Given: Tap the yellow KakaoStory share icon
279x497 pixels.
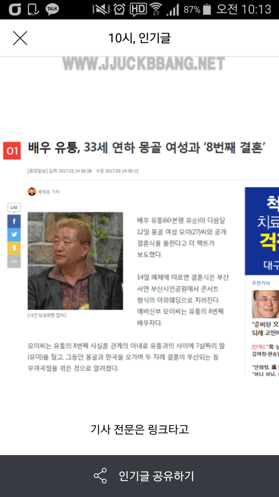Looking at the screenshot, I should click(x=14, y=248).
